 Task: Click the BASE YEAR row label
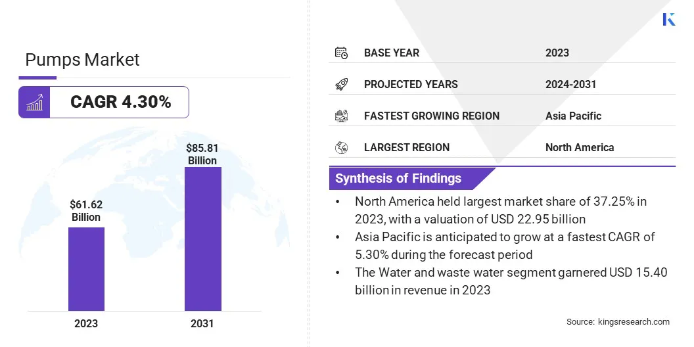pos(392,53)
